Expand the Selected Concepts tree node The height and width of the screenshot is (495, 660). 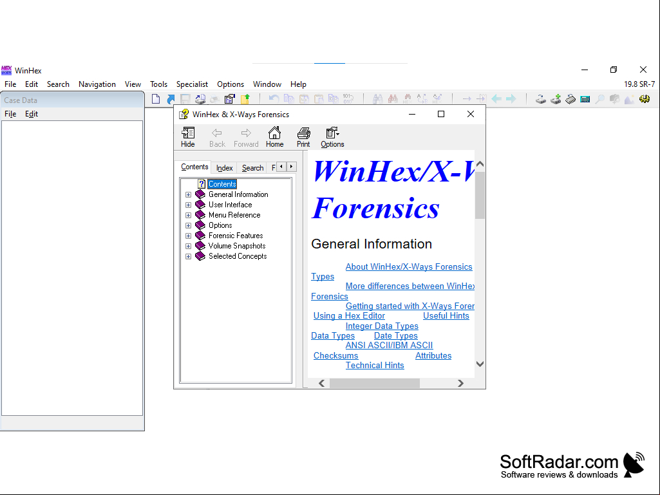tap(188, 257)
